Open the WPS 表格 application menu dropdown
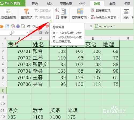134x120 pixels. [24, 3]
